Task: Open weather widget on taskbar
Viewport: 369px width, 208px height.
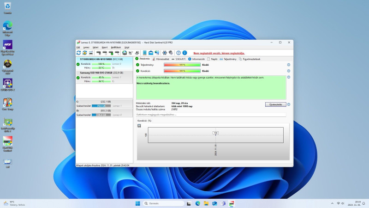Action: 14,203
